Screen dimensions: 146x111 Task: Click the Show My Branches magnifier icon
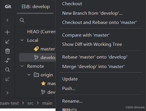(8, 70)
